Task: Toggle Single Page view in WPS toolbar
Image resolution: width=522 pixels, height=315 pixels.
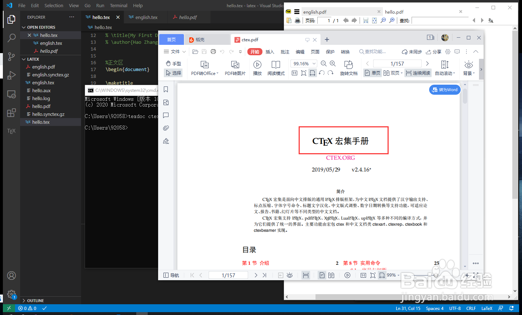Action: [x=372, y=73]
